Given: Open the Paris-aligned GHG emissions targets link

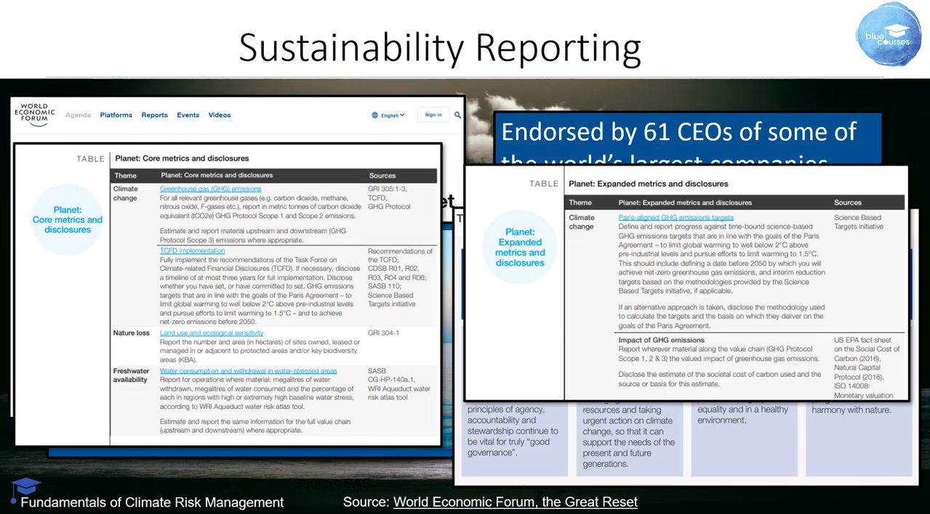Looking at the screenshot, I should coord(676,217).
